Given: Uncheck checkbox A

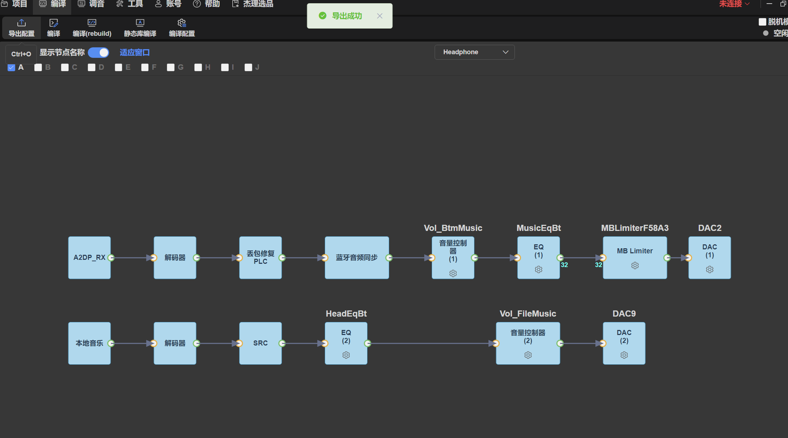Looking at the screenshot, I should tap(11, 68).
